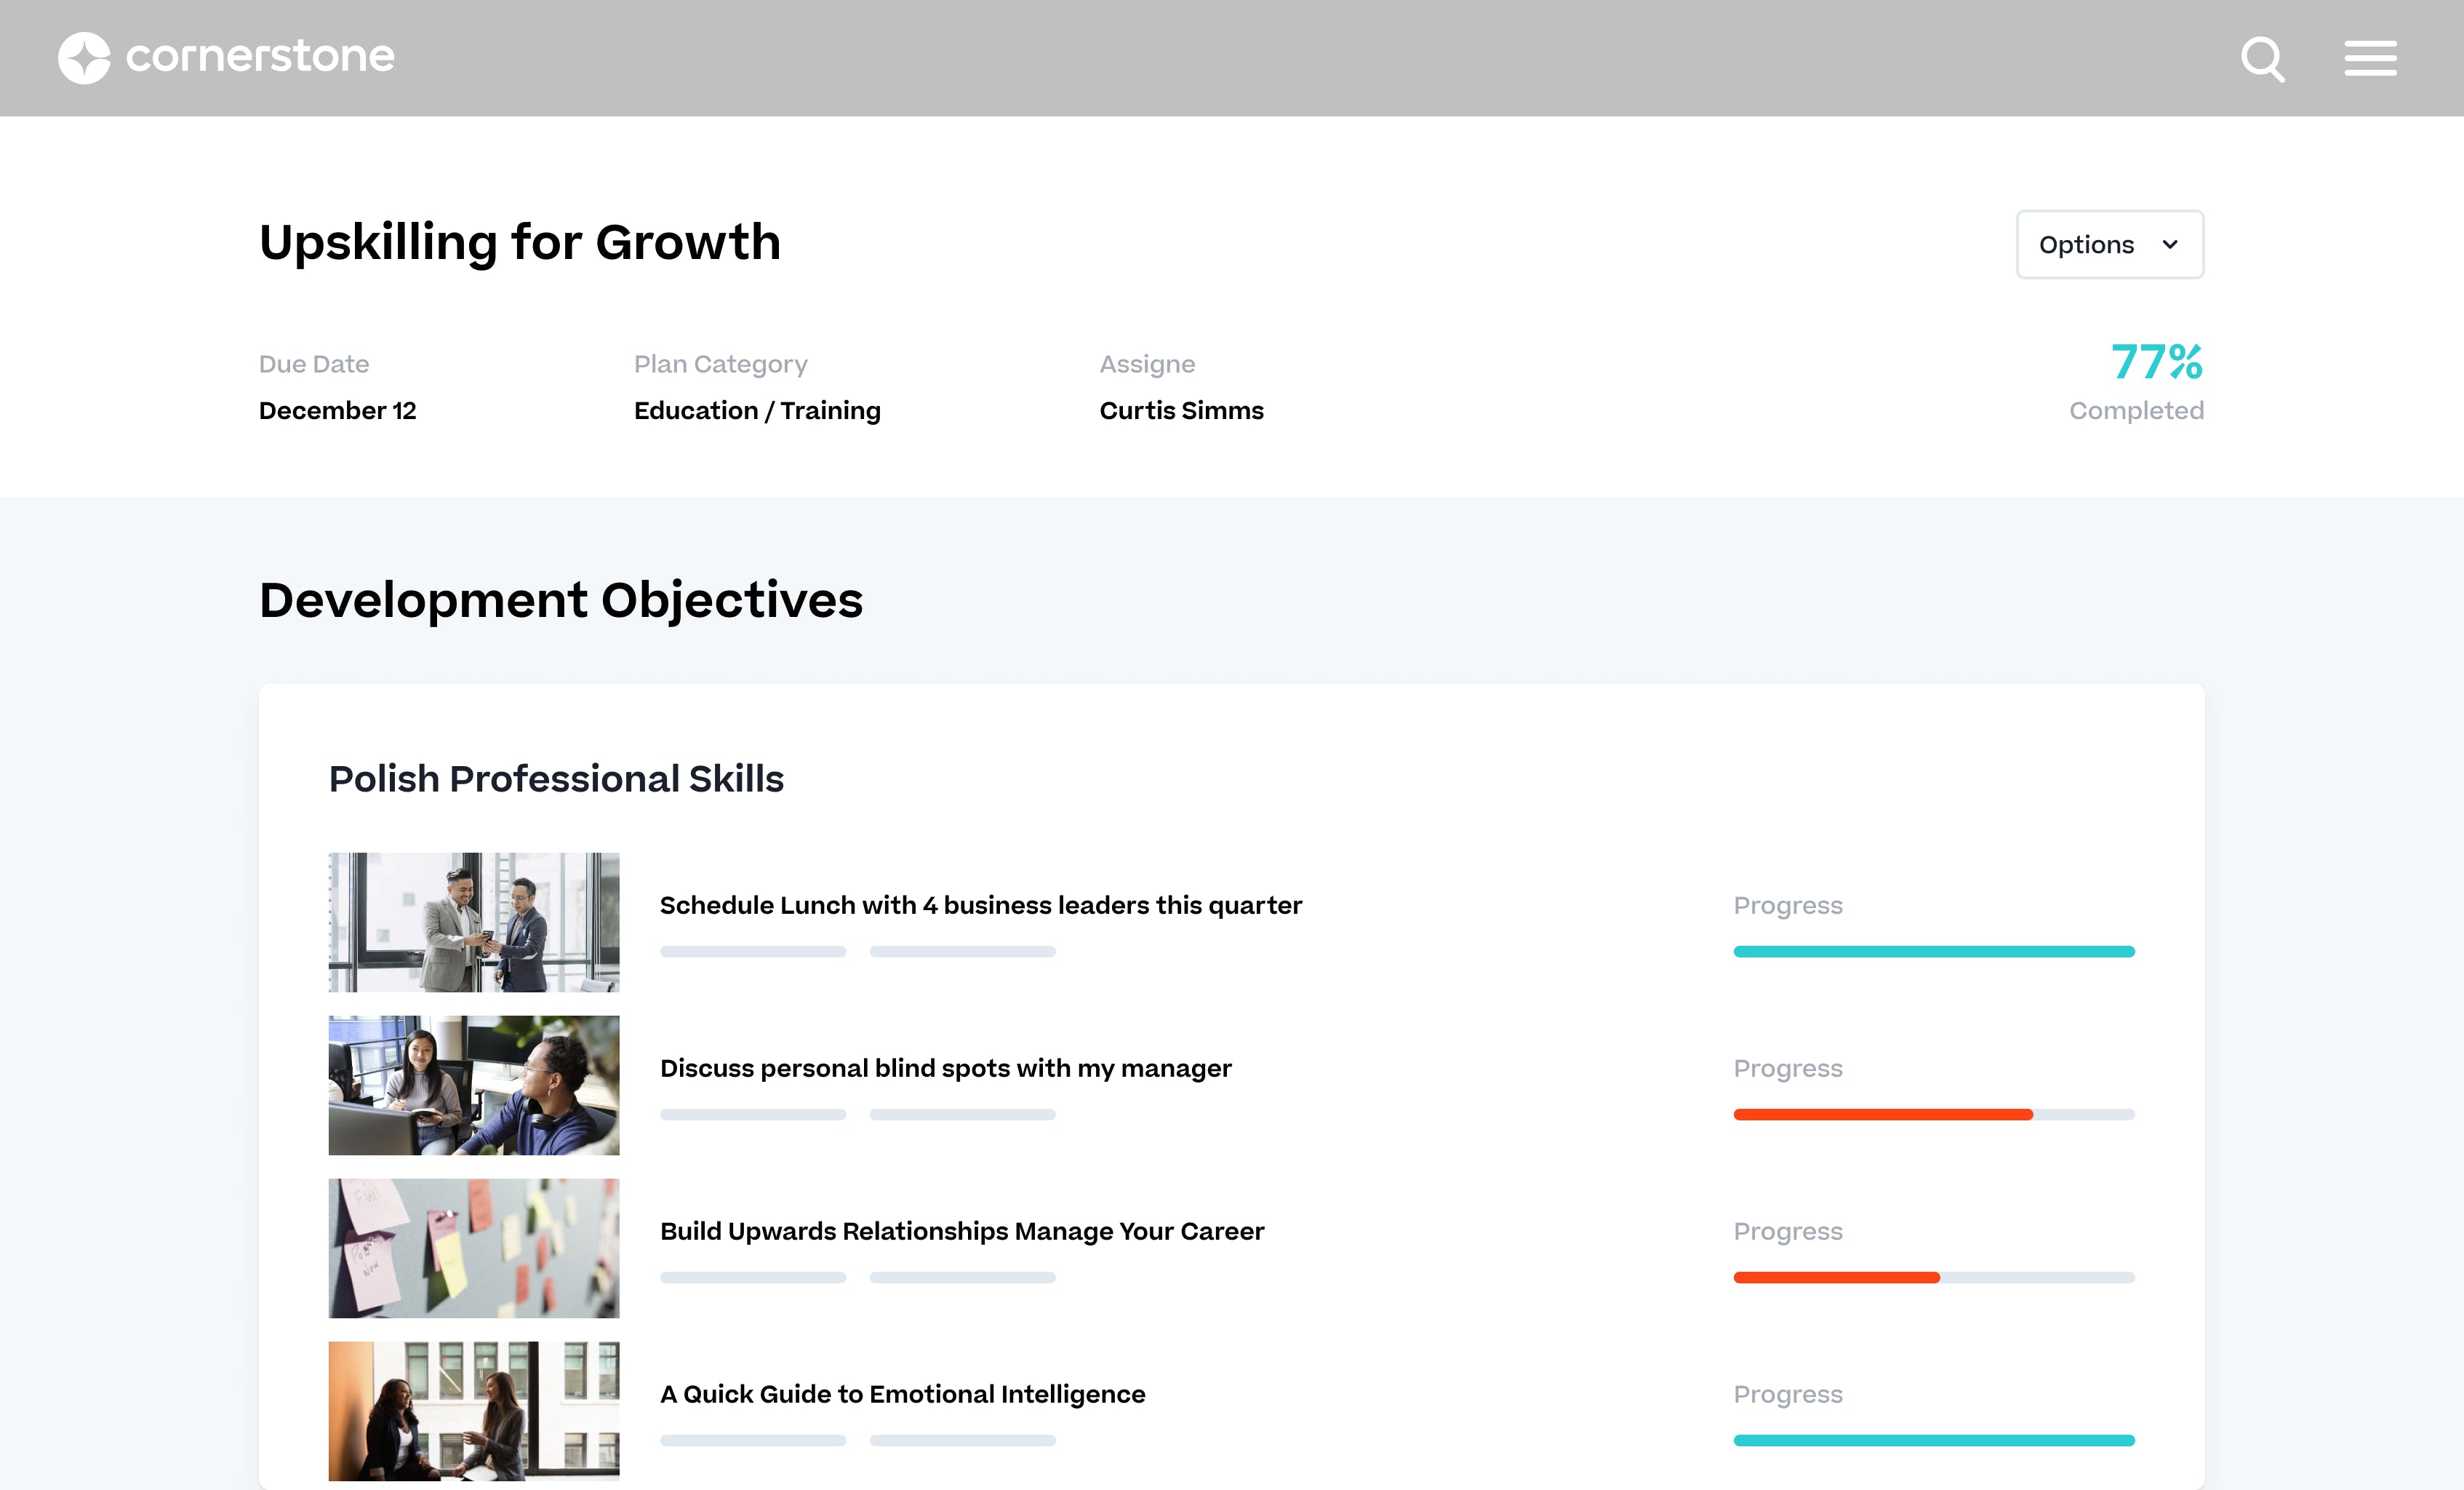Click the cornerstone wordmark text

coord(260,57)
